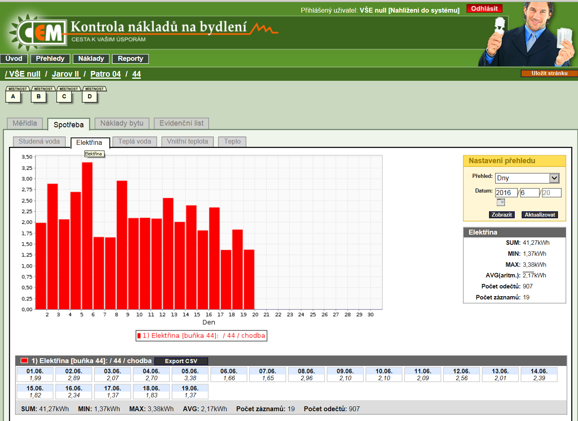This screenshot has width=578, height=421.
Task: Click the red marker in chart legend
Action: (139, 336)
